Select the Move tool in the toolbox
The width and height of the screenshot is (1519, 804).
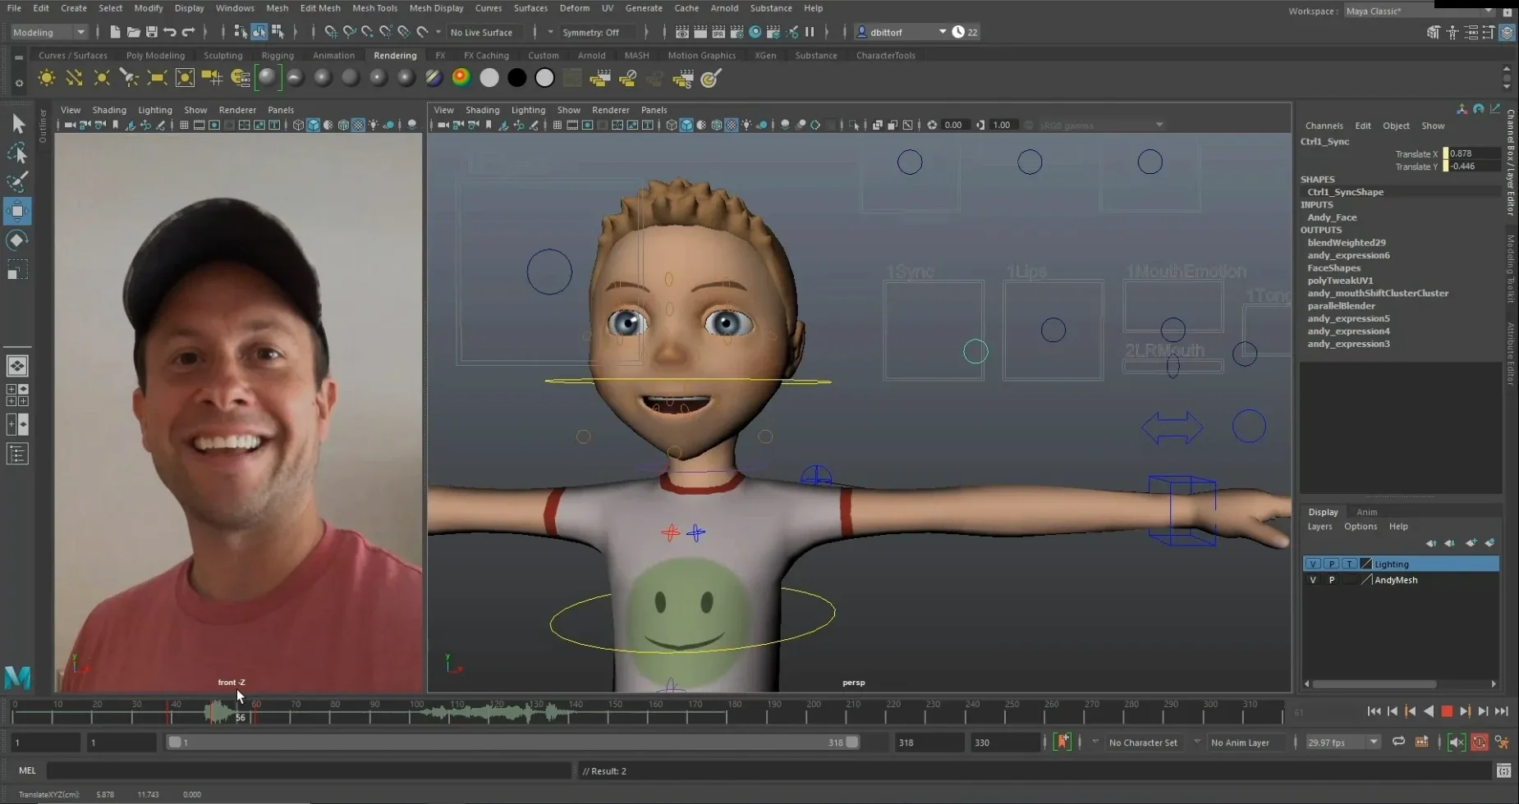17,211
